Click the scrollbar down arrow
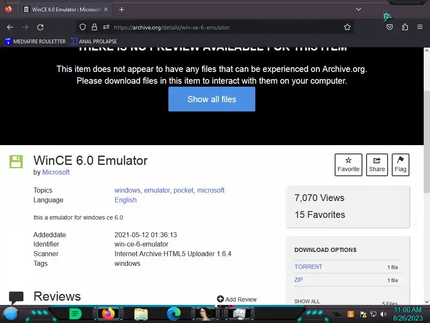 pos(427,302)
